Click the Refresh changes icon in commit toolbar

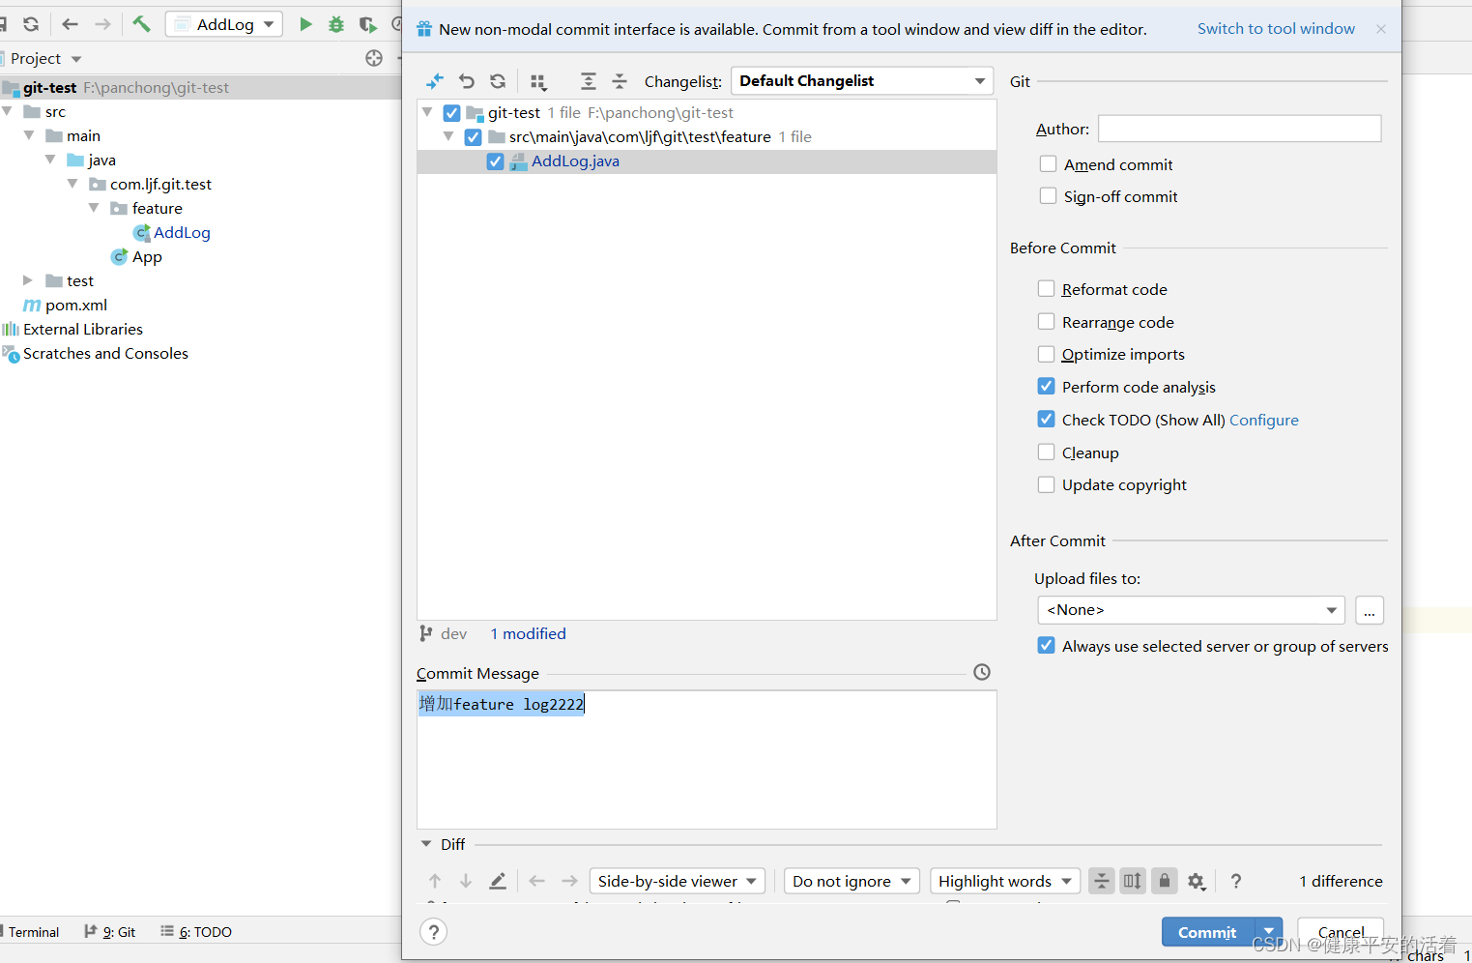[498, 81]
